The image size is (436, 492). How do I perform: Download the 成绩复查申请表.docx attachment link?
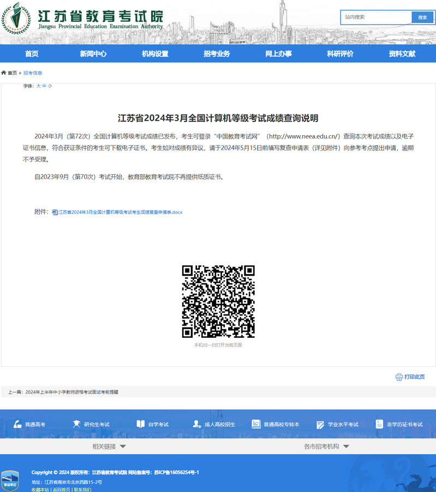tap(120, 212)
